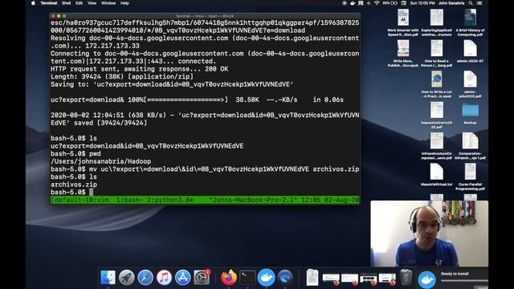Open 'A Brief History of Computing.pdf'
Screen dimensions: 514x289
click(470, 22)
